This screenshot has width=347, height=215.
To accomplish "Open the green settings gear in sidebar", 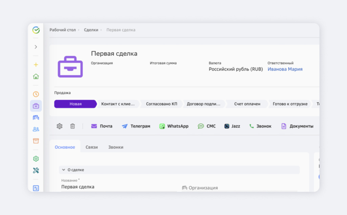I will tap(36, 159).
